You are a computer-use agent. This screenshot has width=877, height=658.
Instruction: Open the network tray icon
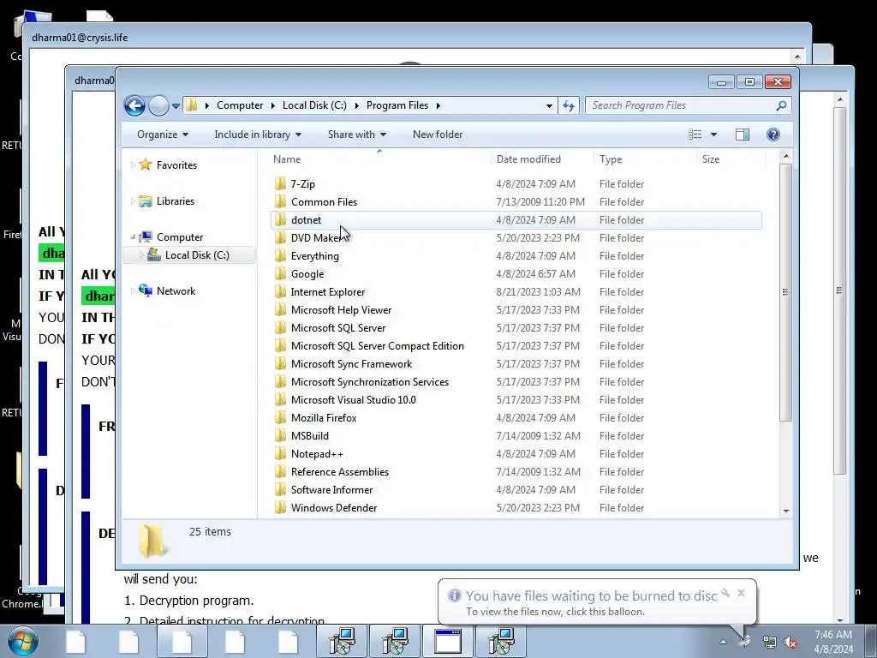click(770, 643)
